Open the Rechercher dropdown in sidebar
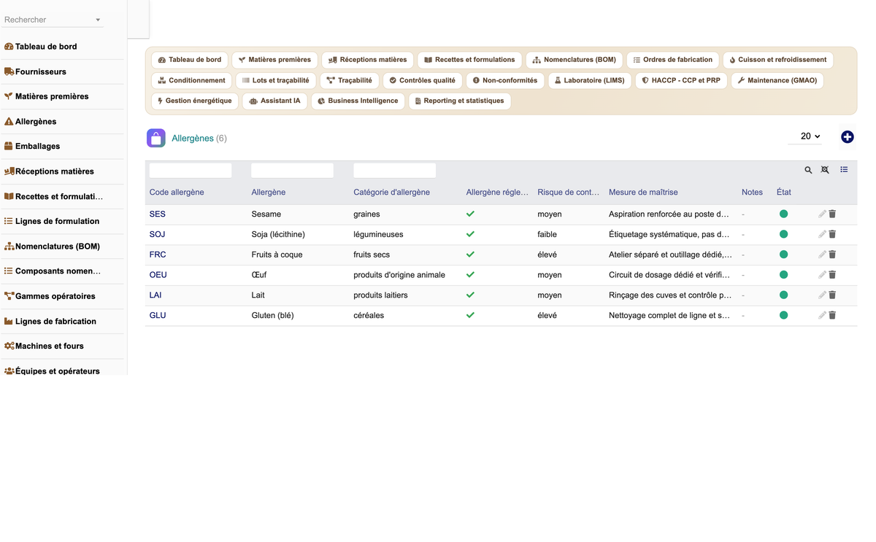Screen dimensions: 876x542 pos(53,20)
